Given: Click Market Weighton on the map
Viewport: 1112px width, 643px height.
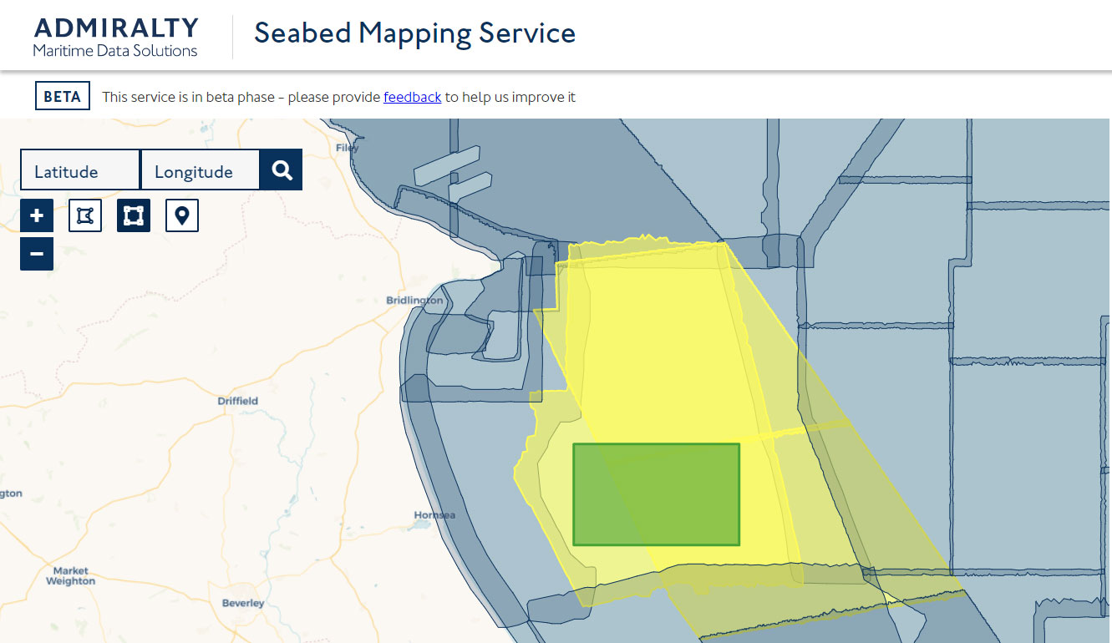Looking at the screenshot, I should click(x=70, y=575).
